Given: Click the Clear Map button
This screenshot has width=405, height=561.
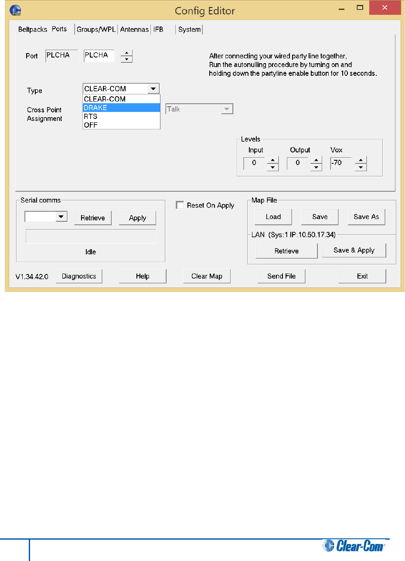Looking at the screenshot, I should pos(207,276).
